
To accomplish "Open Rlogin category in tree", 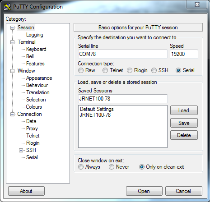I will tap(33, 143).
